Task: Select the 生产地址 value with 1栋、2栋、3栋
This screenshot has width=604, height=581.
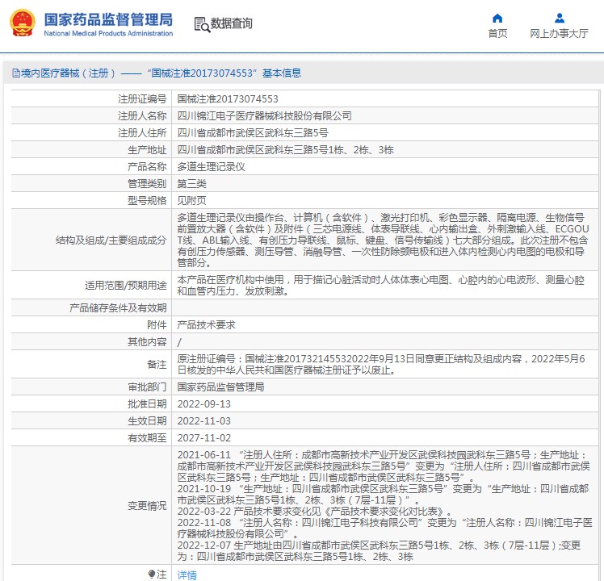Action: pyautogui.click(x=285, y=150)
